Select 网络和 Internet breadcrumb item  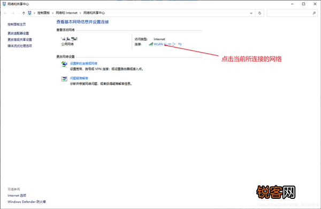[66, 13]
